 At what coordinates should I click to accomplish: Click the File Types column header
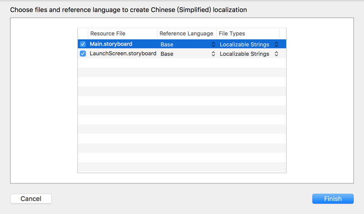coord(232,34)
